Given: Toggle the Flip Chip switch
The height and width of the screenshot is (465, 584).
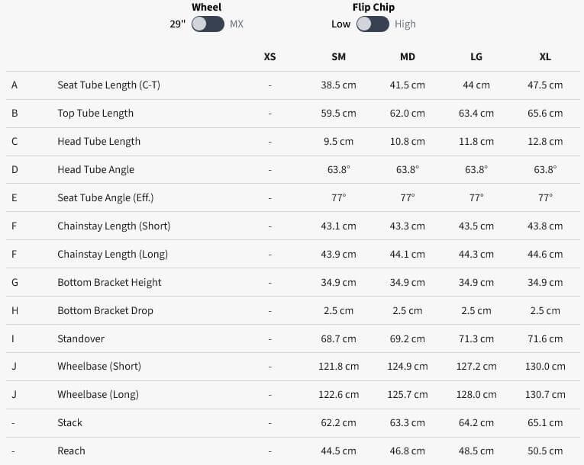Looking at the screenshot, I should [373, 24].
